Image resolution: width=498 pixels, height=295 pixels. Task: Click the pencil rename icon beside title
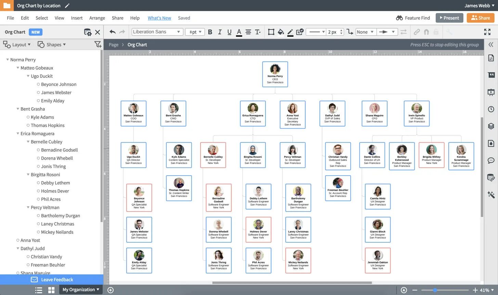[x=67, y=5]
